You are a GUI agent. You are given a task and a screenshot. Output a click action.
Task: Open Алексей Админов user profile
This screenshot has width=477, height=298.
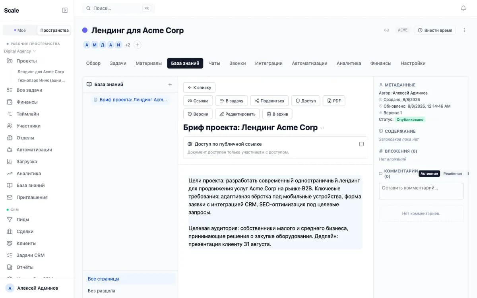coord(37,288)
